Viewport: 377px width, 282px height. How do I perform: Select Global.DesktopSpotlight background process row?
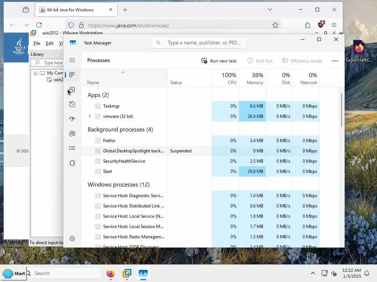(201, 151)
